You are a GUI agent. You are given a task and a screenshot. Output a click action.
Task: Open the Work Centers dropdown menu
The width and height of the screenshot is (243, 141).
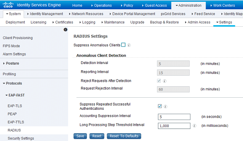(223, 5)
